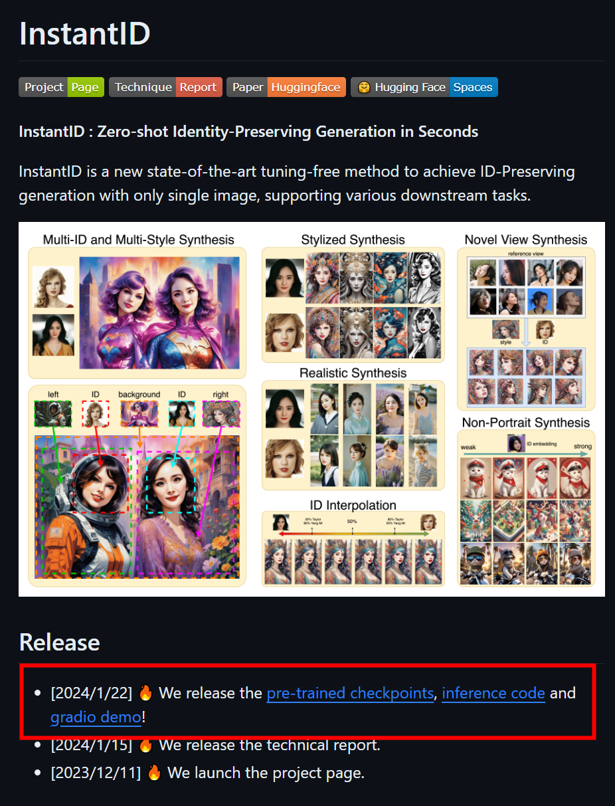Open the Hugging Face Spaces badge
The height and width of the screenshot is (806, 615).
(x=424, y=87)
